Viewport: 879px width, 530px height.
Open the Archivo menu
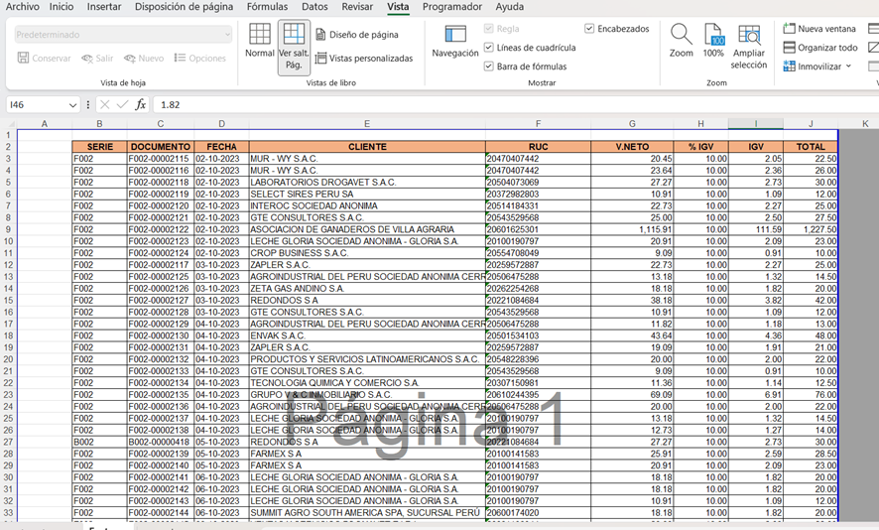coord(23,7)
